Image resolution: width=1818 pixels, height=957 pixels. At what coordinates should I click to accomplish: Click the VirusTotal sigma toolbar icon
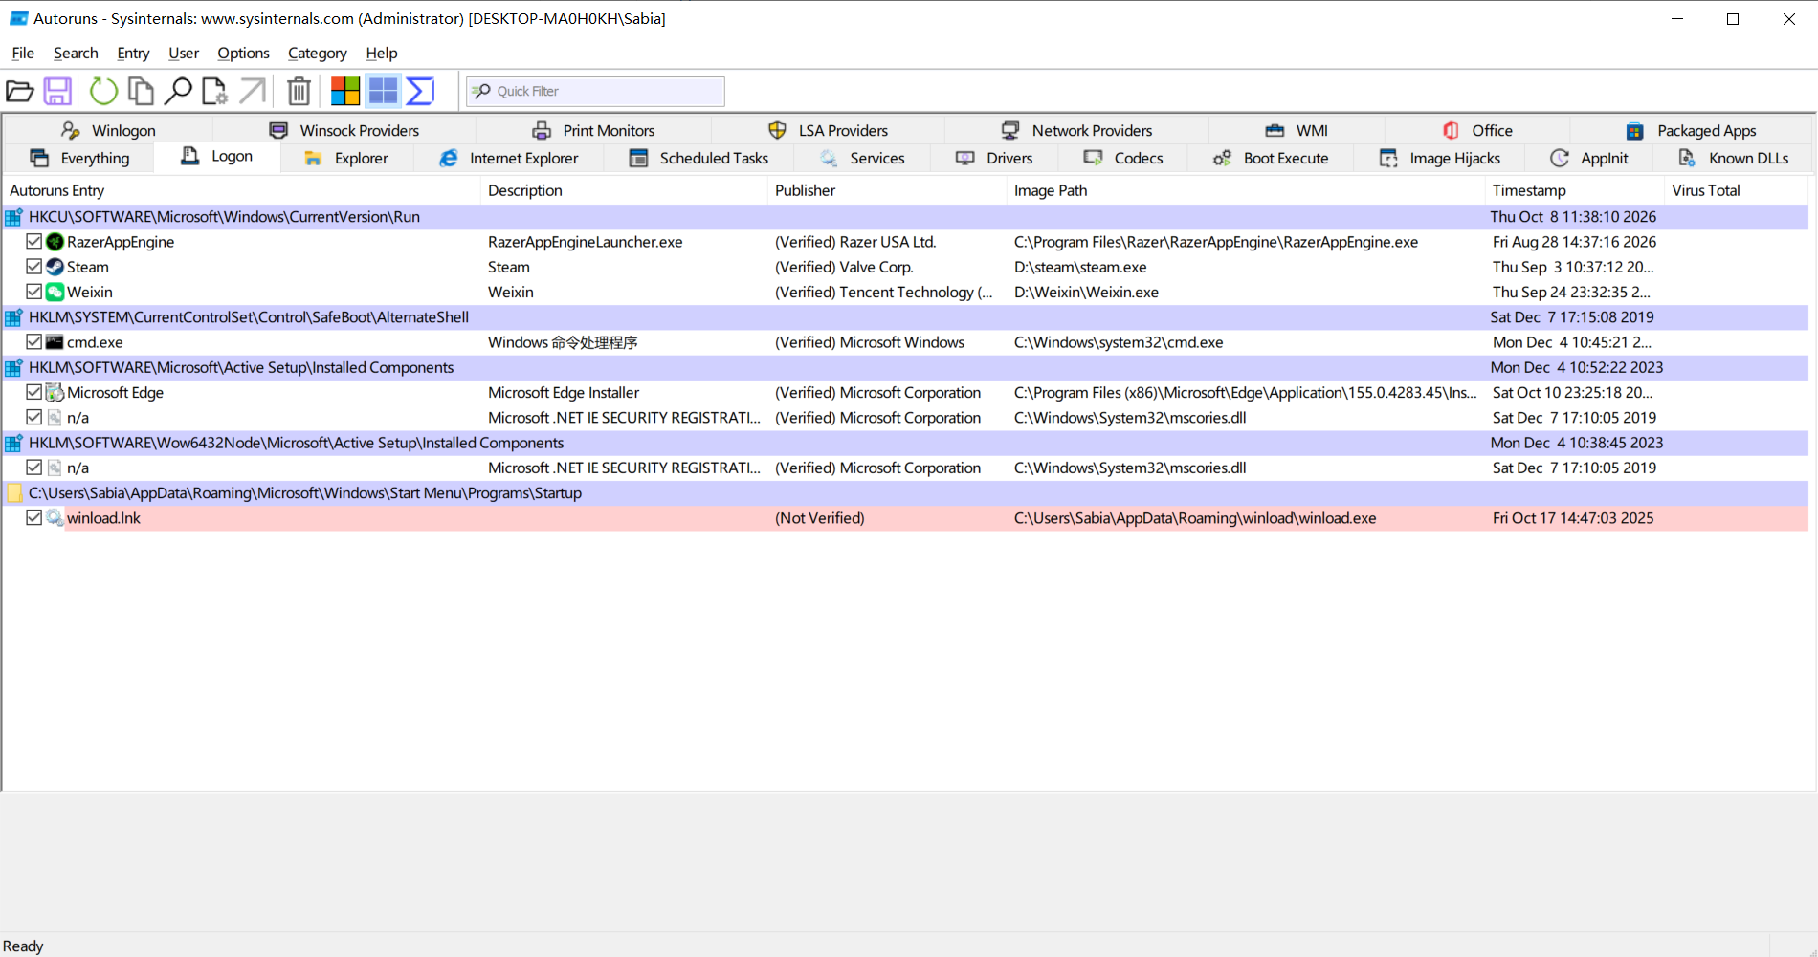coord(420,91)
